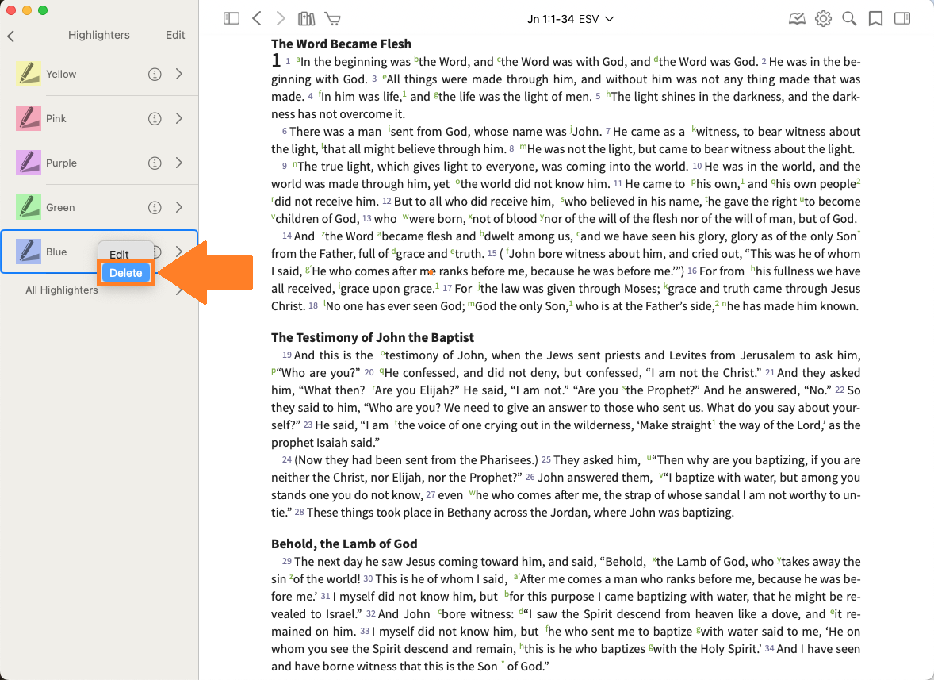Expand the Green highlighter chevron
934x680 pixels.
[179, 207]
